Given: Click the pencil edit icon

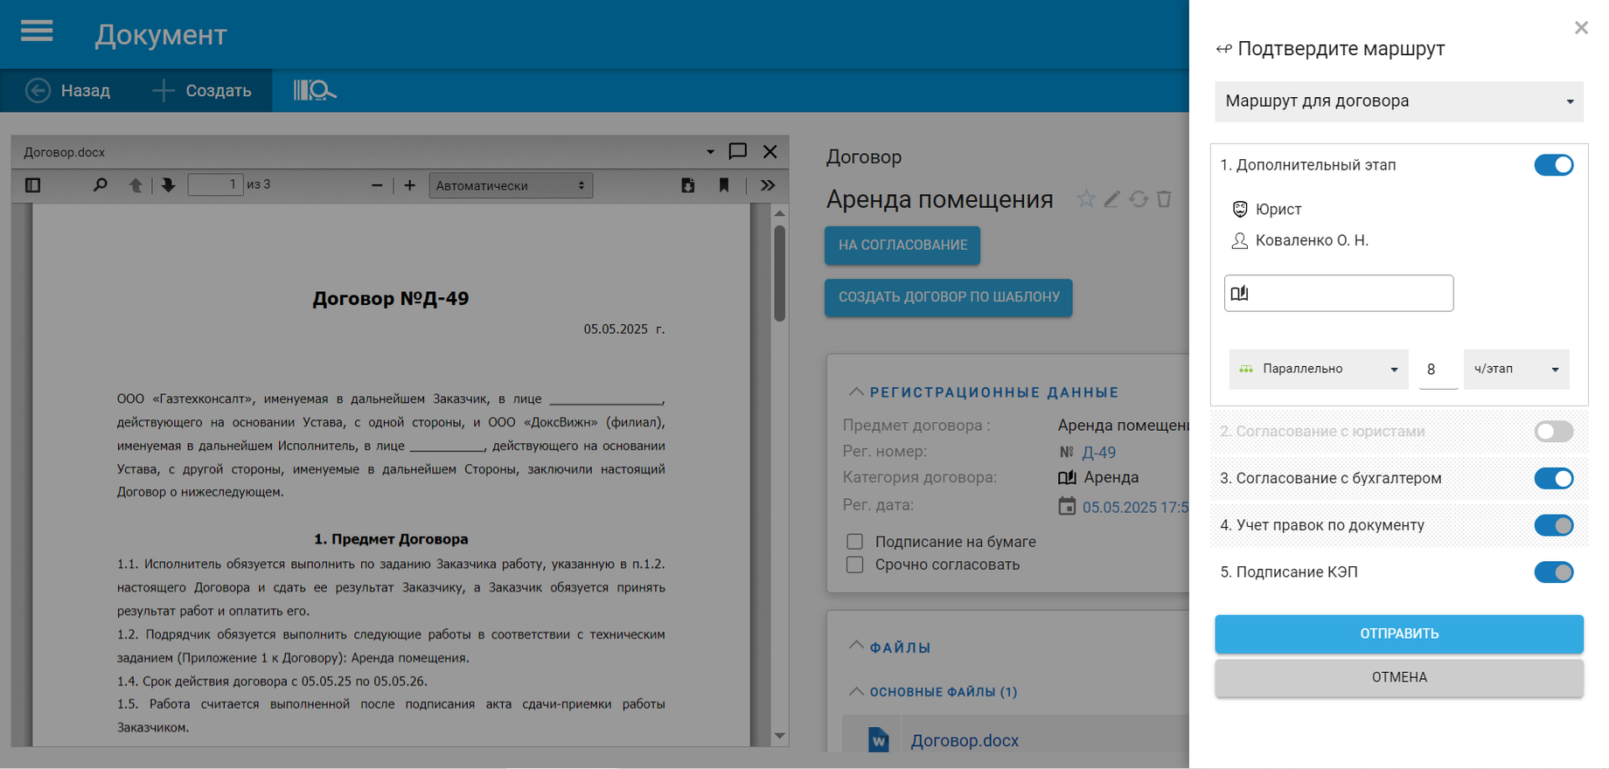Looking at the screenshot, I should (x=1111, y=199).
